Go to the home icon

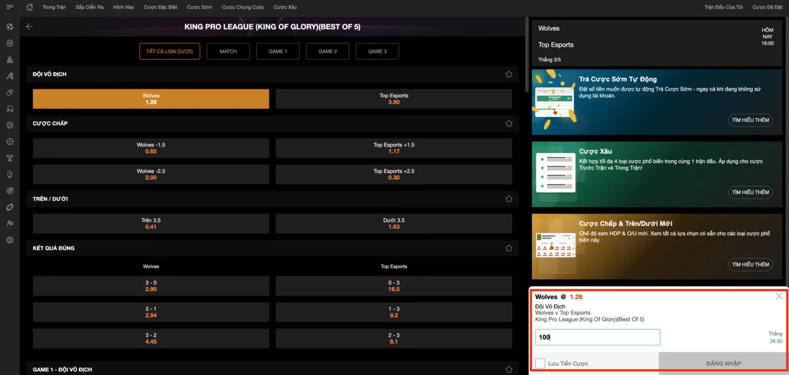pyautogui.click(x=30, y=7)
